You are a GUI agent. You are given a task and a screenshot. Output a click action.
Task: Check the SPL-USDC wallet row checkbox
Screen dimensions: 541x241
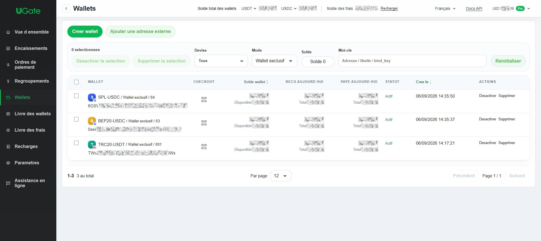(76, 96)
